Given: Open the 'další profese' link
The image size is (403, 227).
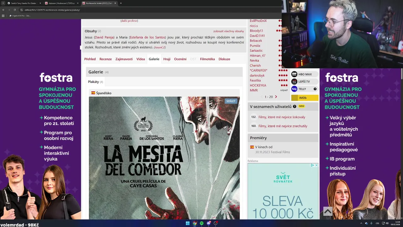Looking at the screenshot, I should pos(129,21).
